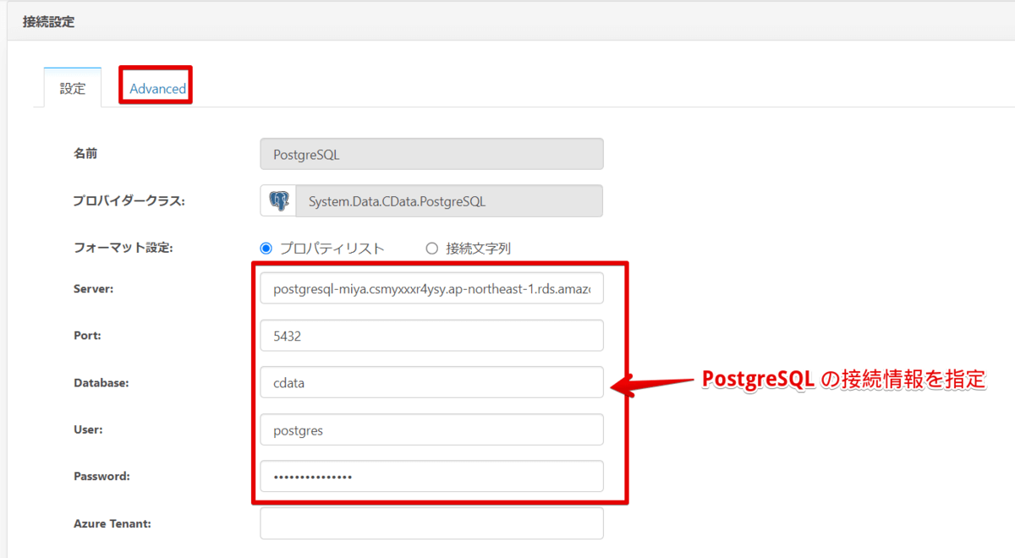
Task: Click the System.Data.CData.PostgreSQL provider class field
Action: (448, 201)
